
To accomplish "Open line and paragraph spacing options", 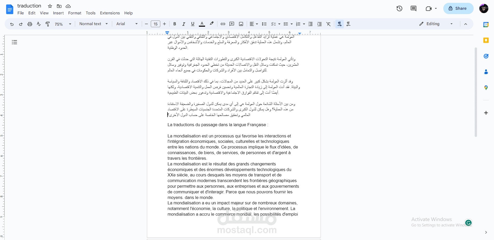I will tap(264, 24).
